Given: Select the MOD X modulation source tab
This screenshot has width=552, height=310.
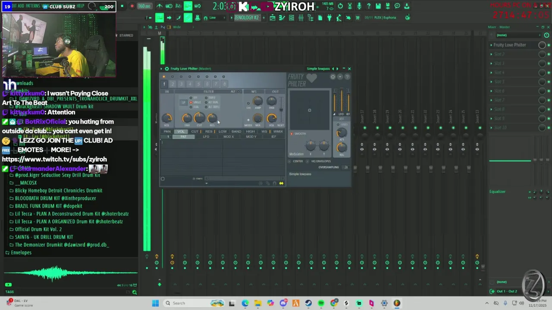Looking at the screenshot, I should point(229,136).
